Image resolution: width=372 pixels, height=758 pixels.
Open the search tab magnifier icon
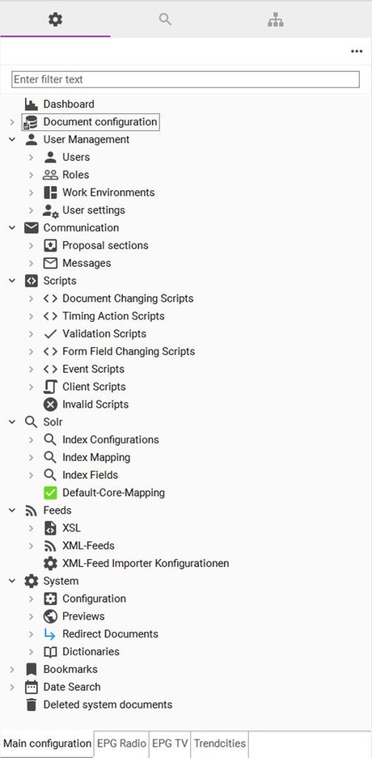pyautogui.click(x=165, y=19)
